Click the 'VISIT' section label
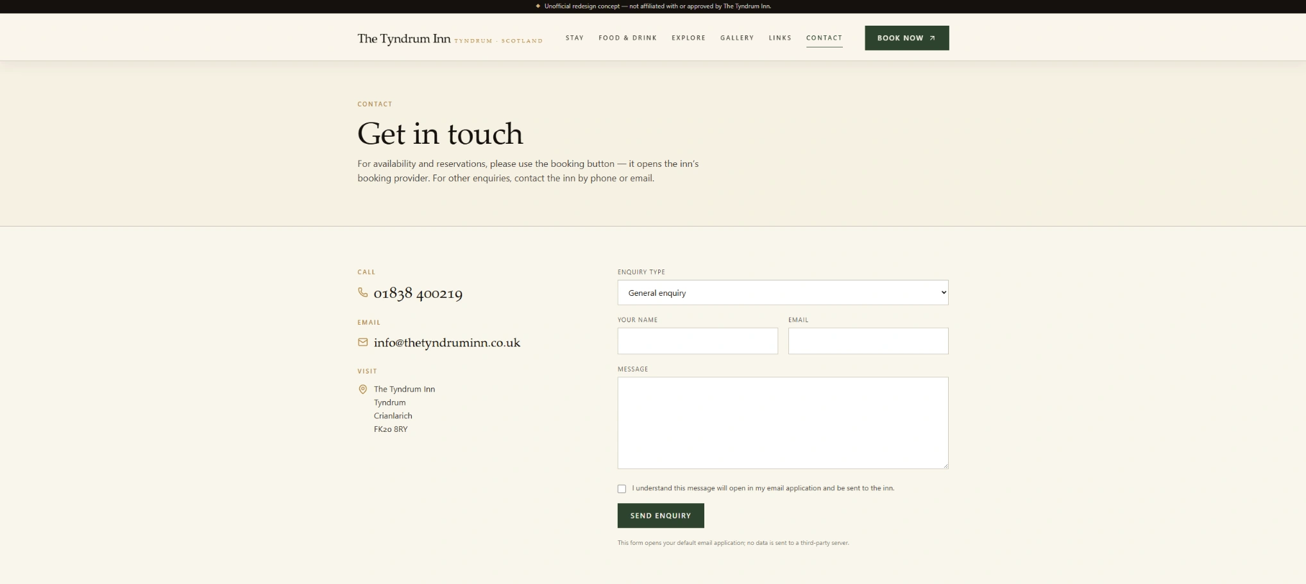The height and width of the screenshot is (584, 1306). tap(368, 372)
